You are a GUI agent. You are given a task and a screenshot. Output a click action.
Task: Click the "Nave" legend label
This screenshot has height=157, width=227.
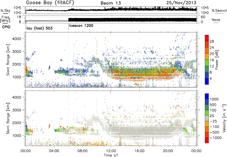(216, 20)
